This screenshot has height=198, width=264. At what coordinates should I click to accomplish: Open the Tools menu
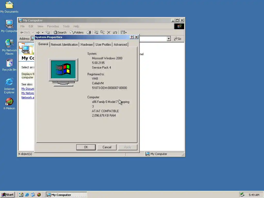click(x=66, y=26)
